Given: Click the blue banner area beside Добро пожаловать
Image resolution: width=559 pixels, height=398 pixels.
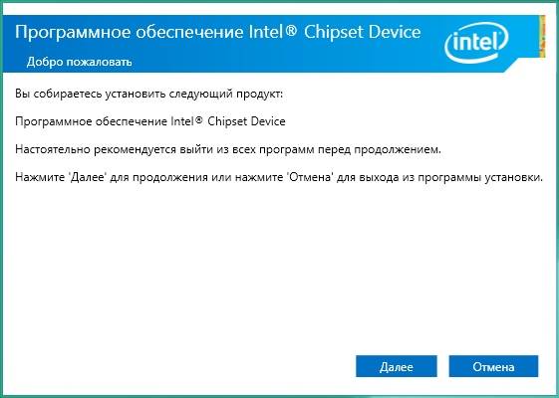Looking at the screenshot, I should (x=285, y=62).
